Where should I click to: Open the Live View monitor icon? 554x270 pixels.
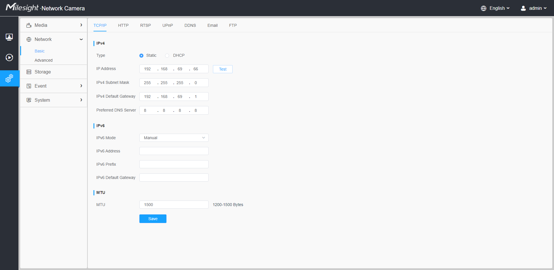tap(9, 37)
